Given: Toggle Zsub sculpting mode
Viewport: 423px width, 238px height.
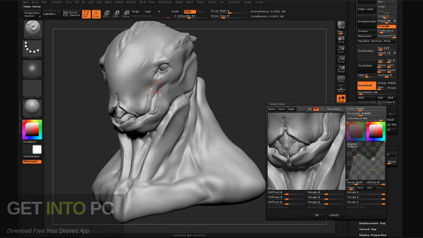Looking at the screenshot, I should pyautogui.click(x=190, y=12).
